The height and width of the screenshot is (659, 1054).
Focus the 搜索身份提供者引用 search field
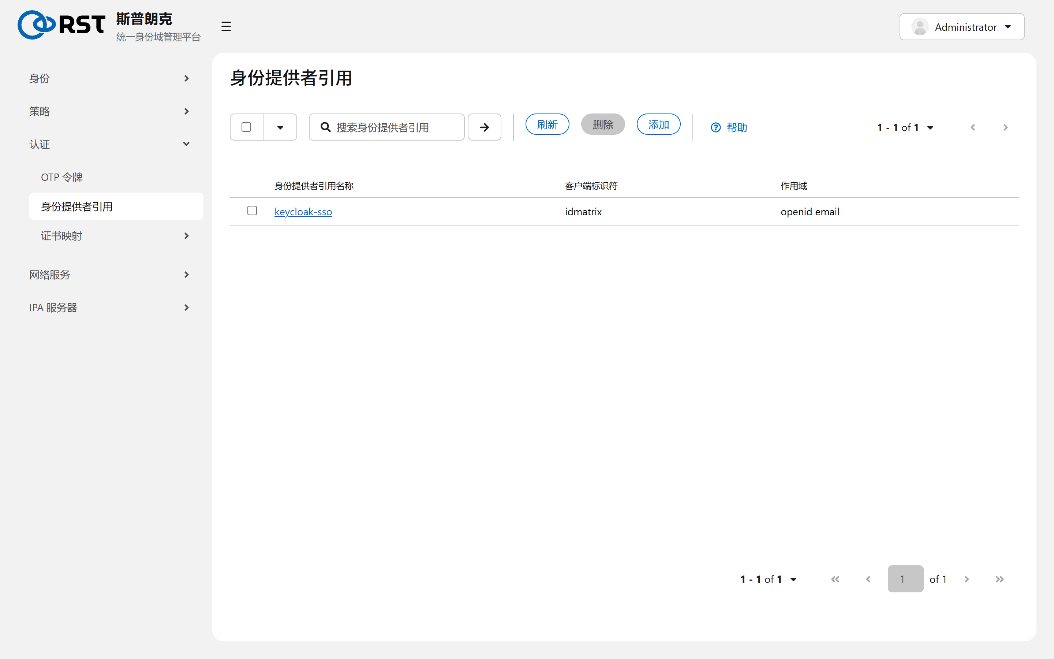387,127
